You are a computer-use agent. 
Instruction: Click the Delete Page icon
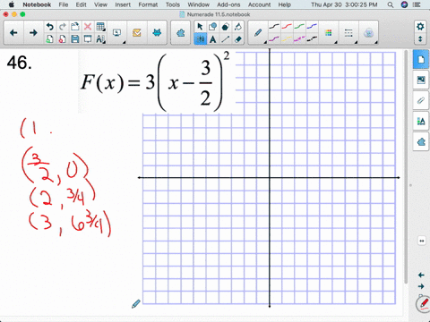point(63,39)
